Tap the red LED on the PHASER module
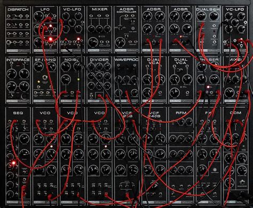Viewport: 253px width, 208px height. (x=208, y=87)
